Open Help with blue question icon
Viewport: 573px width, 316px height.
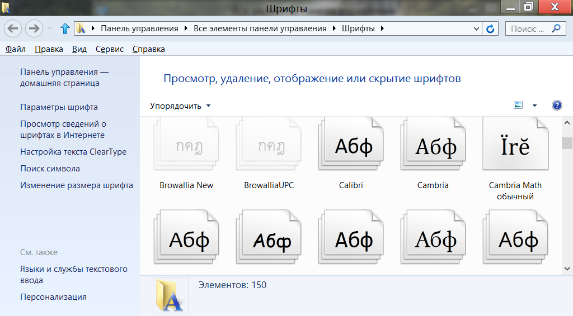tap(557, 106)
